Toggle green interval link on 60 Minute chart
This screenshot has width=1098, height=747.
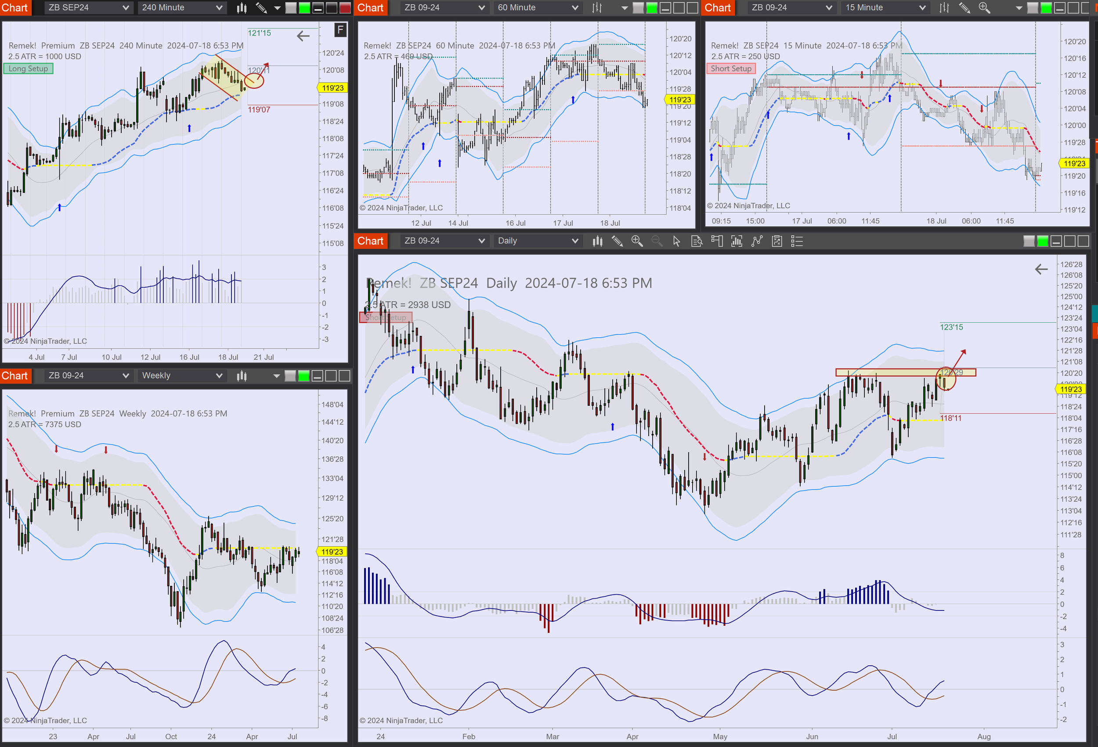651,7
